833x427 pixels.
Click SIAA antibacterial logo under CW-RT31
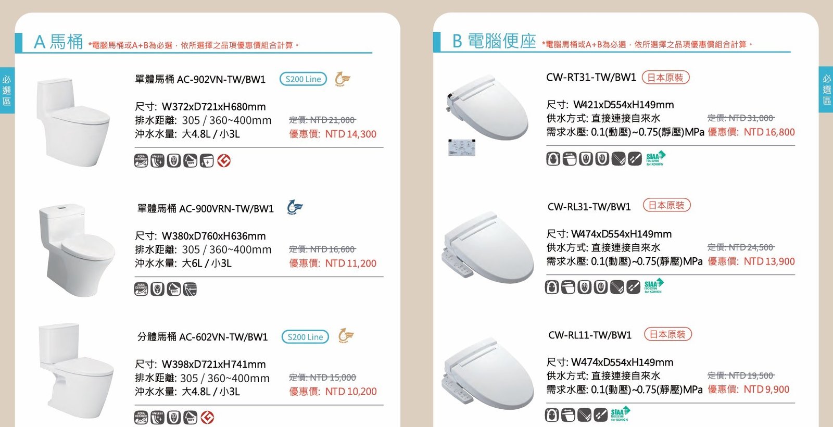tap(655, 158)
